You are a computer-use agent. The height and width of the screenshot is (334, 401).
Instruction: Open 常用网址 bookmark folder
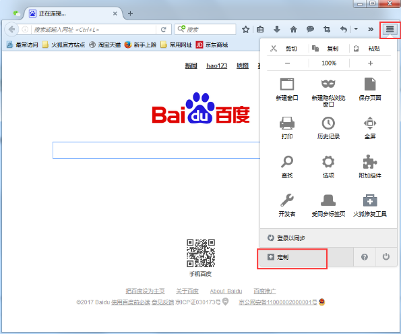pos(176,45)
